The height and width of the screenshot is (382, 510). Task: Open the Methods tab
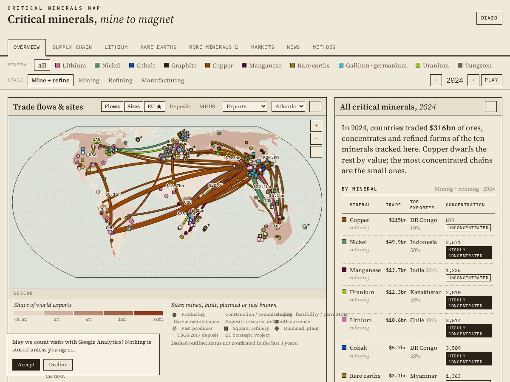(x=324, y=47)
